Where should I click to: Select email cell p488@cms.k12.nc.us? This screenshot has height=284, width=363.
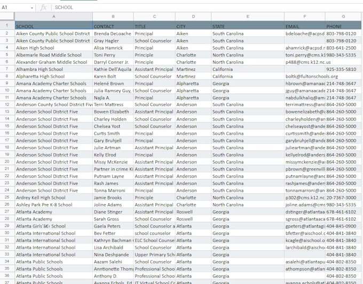305,62
